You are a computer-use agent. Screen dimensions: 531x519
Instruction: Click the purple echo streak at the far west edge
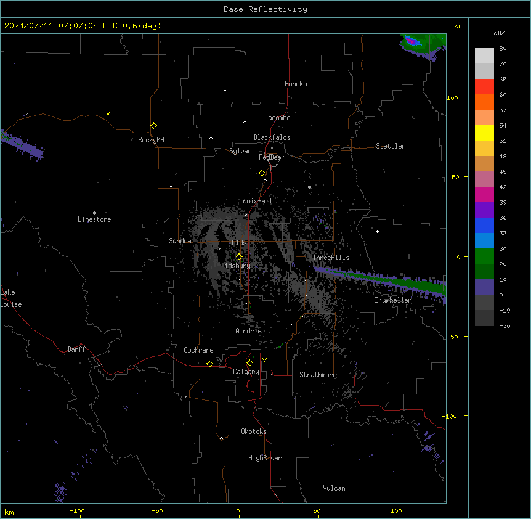[x=22, y=146]
